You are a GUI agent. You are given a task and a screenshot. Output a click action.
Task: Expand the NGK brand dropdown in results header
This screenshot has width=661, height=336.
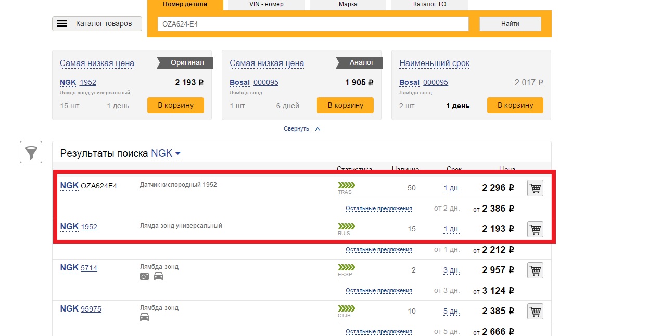tap(166, 153)
